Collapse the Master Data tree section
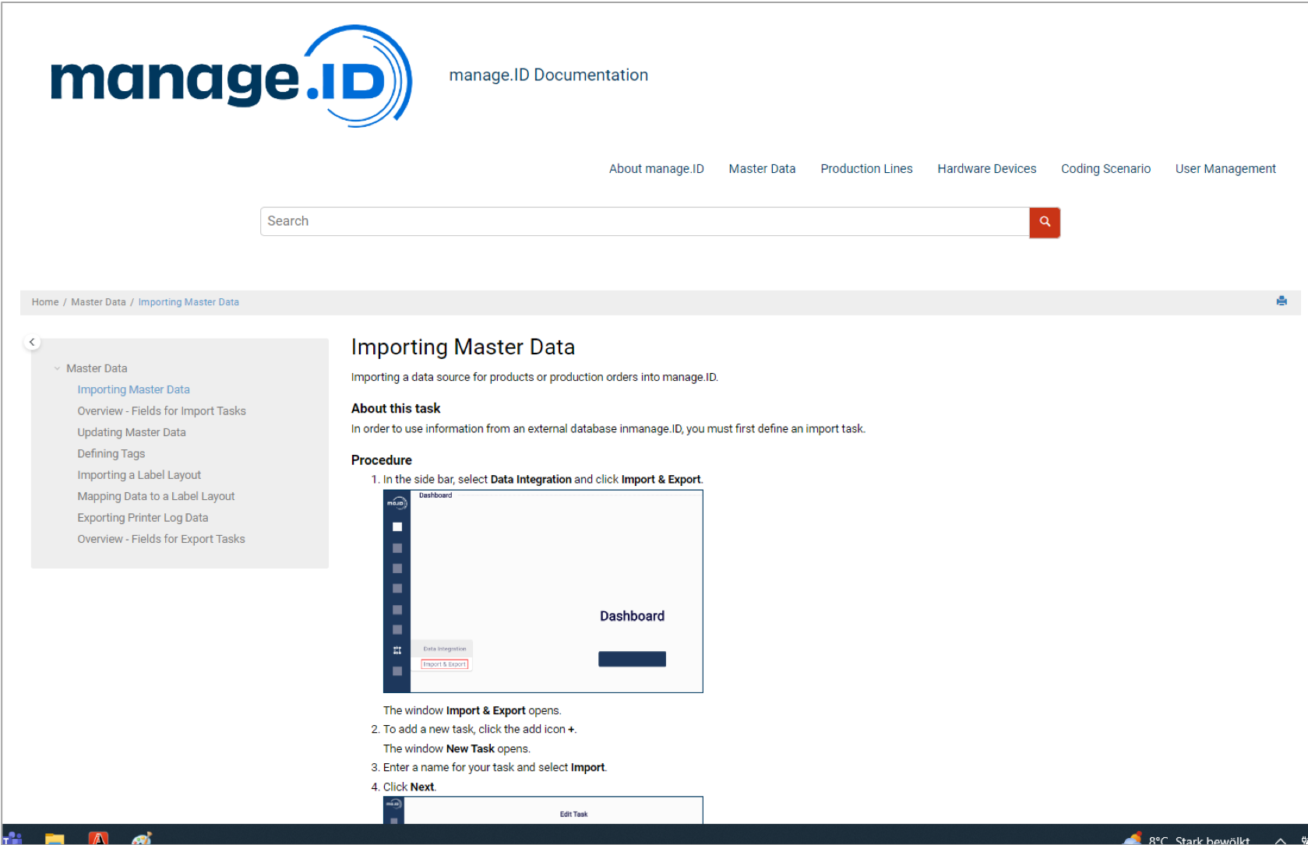This screenshot has height=845, width=1308. (x=57, y=368)
